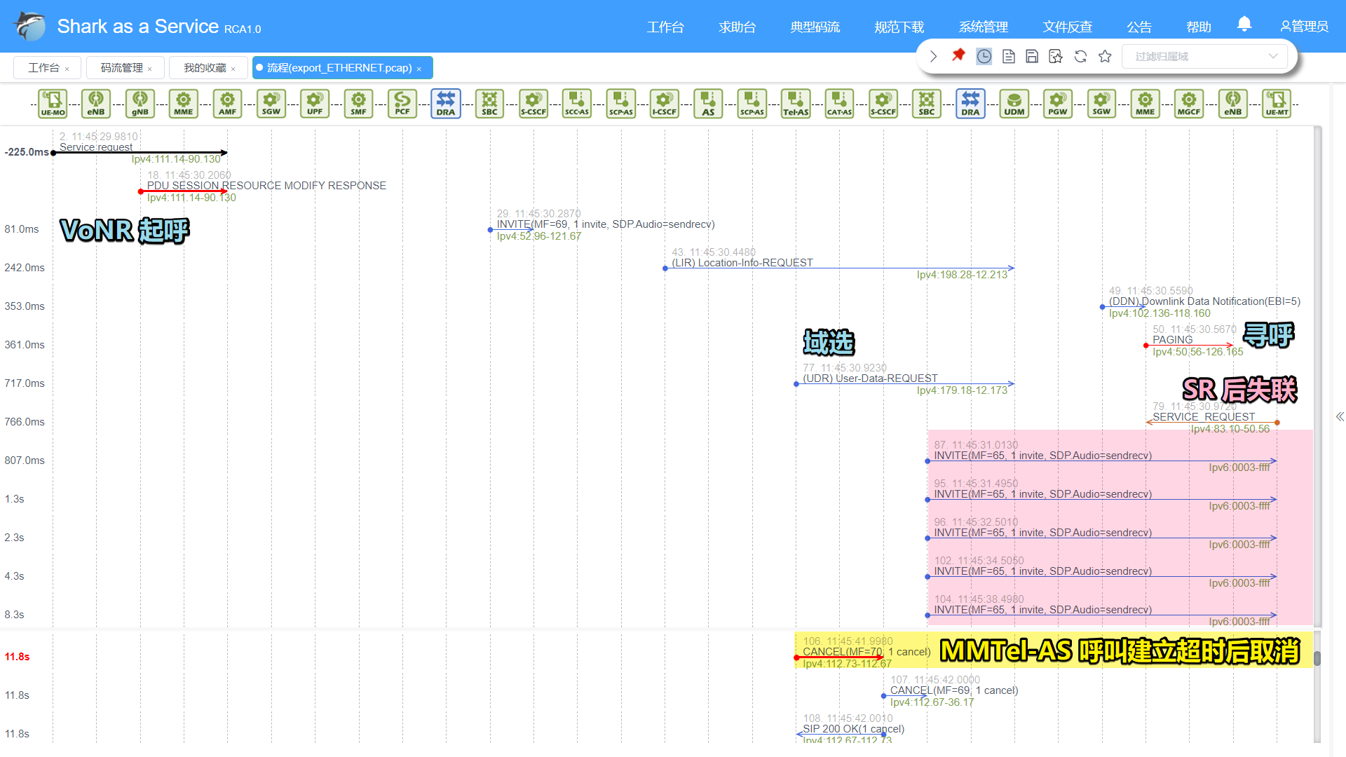Click the bookmark-with-star document icon
1346x757 pixels.
[x=1056, y=56]
